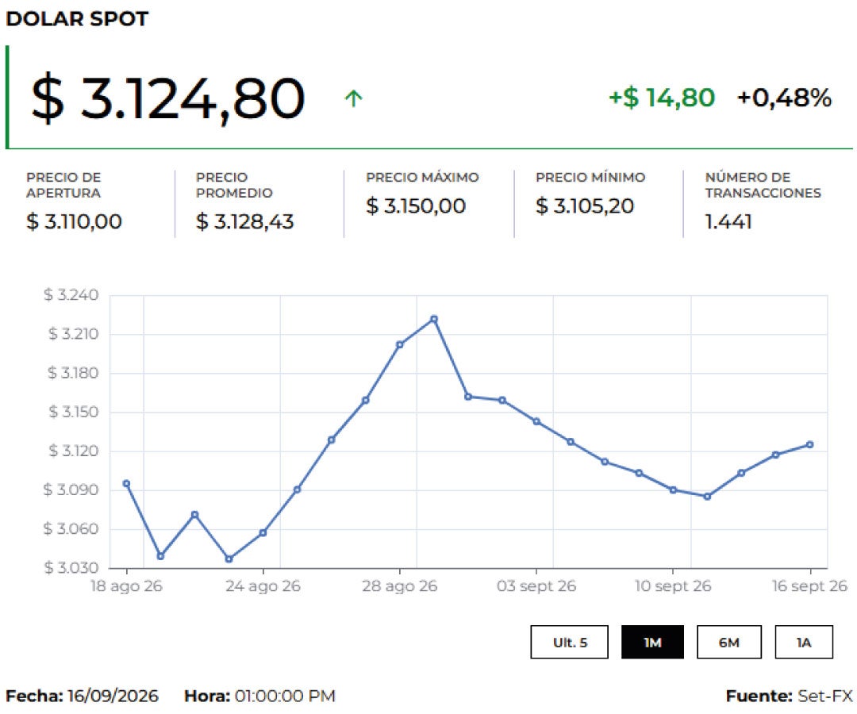Click the last data point at 16 sept 26

click(x=810, y=445)
